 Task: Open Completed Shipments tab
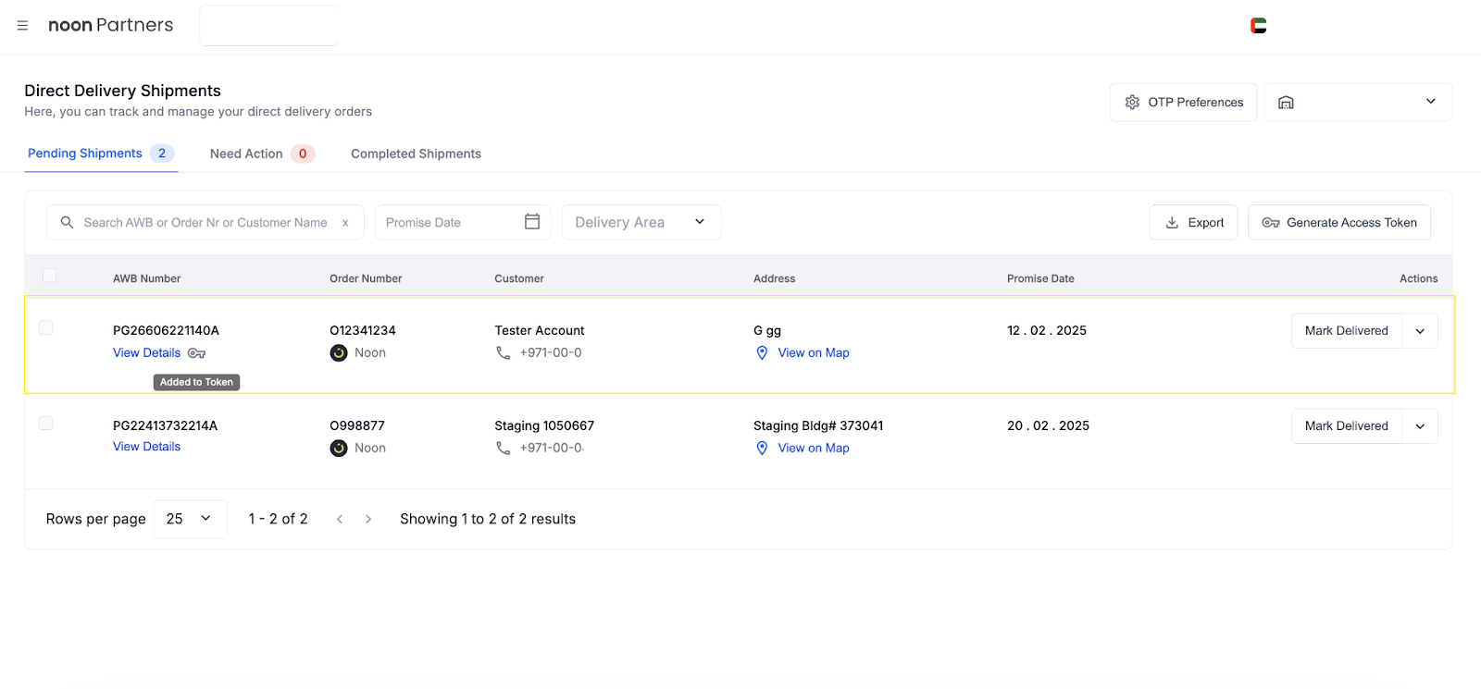tap(416, 154)
